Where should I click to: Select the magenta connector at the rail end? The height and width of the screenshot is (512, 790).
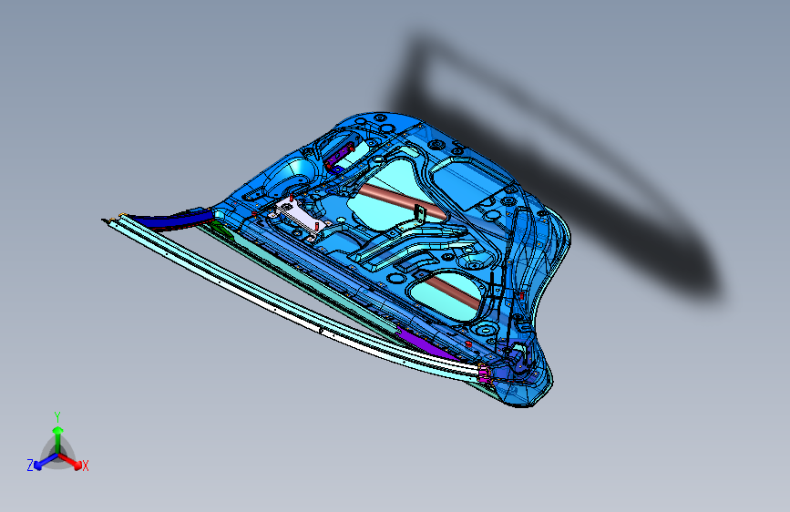click(x=485, y=373)
